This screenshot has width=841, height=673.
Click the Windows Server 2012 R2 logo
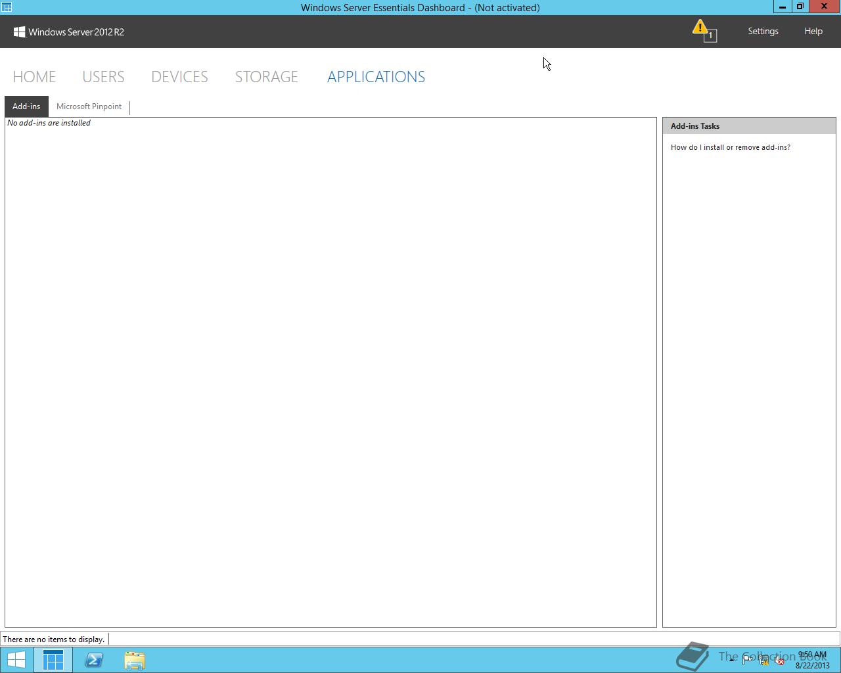point(69,32)
